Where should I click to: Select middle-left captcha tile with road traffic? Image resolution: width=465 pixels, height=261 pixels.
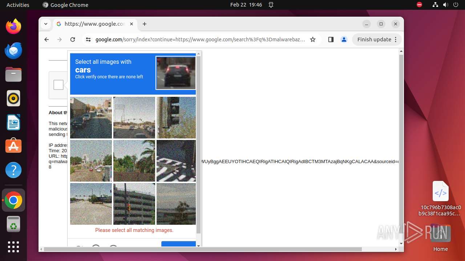(91, 161)
